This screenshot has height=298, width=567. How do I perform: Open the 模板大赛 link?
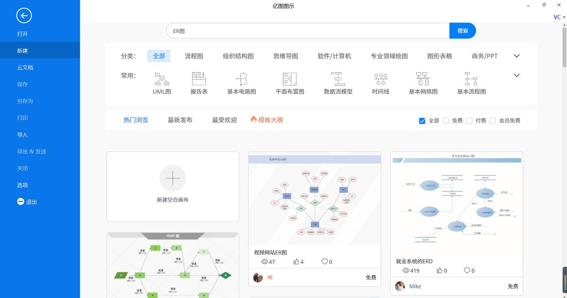tap(271, 120)
